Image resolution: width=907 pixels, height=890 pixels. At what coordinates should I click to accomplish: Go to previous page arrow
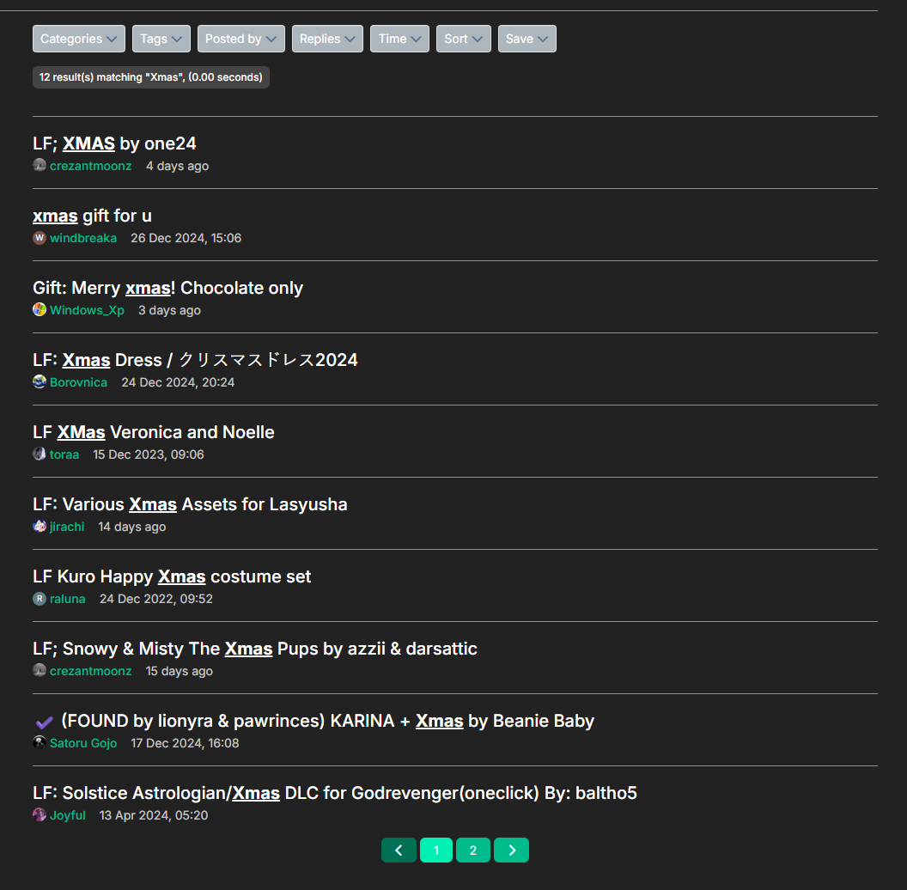(x=399, y=850)
